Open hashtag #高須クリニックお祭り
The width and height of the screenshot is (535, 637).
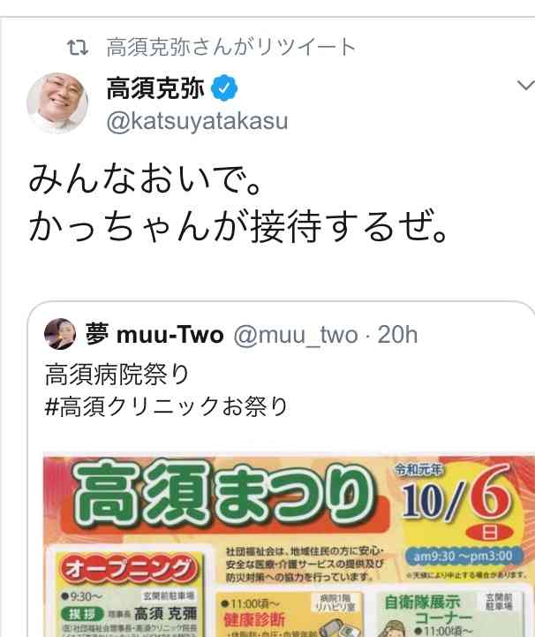pyautogui.click(x=167, y=406)
